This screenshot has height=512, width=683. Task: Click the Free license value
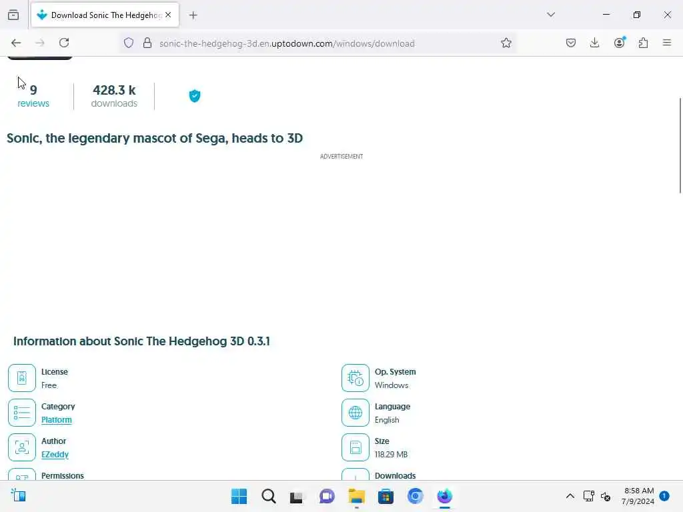pyautogui.click(x=49, y=385)
